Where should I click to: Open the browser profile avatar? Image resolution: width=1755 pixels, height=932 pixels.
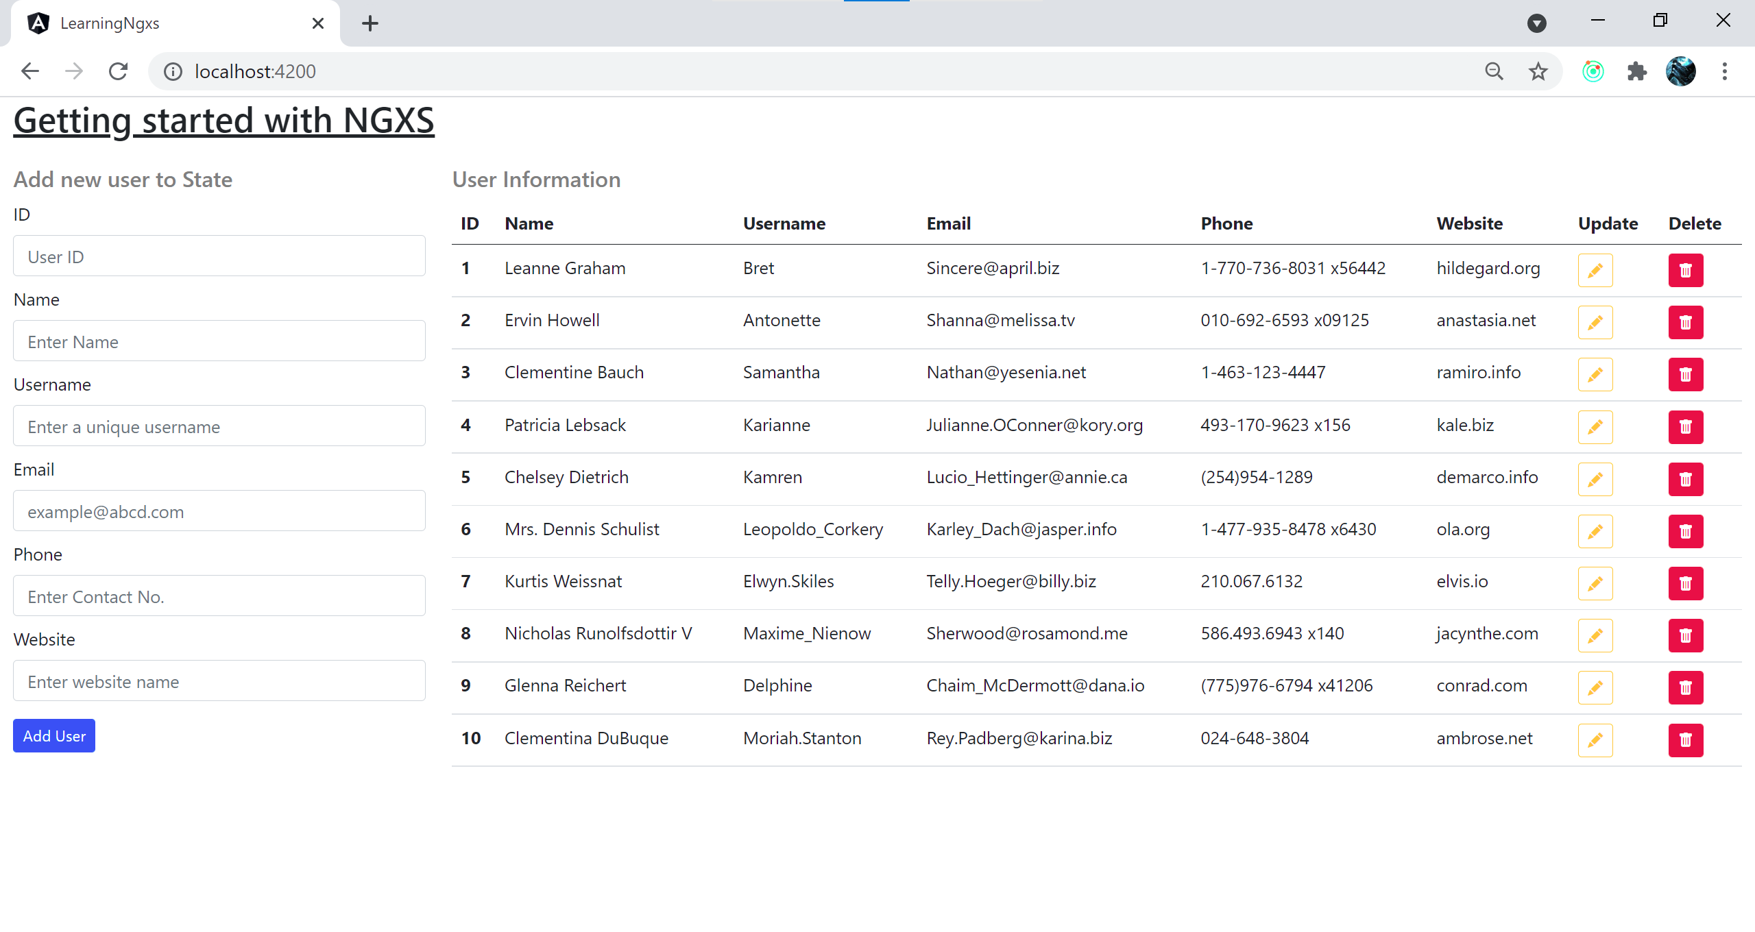click(x=1680, y=71)
